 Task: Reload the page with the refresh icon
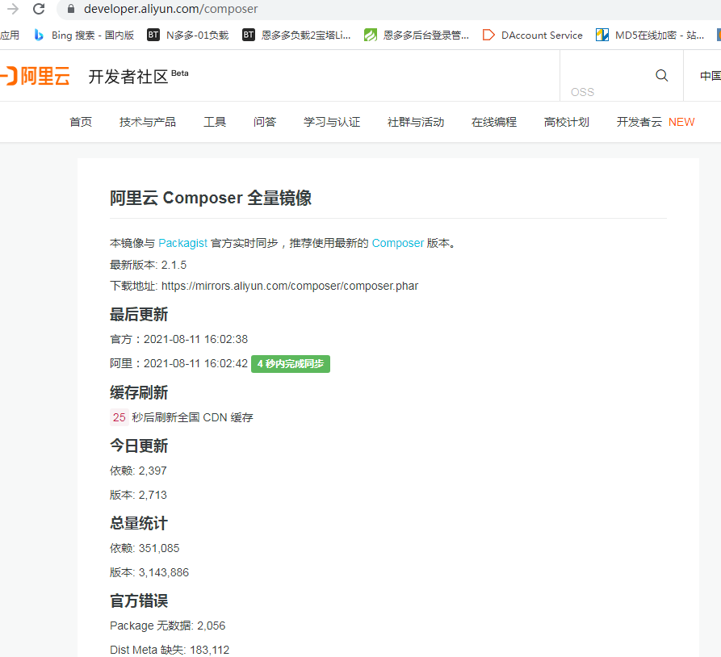pos(39,9)
